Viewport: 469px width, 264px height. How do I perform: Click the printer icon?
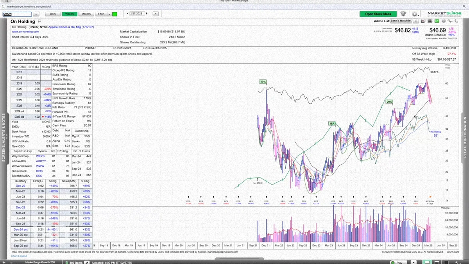444,21
